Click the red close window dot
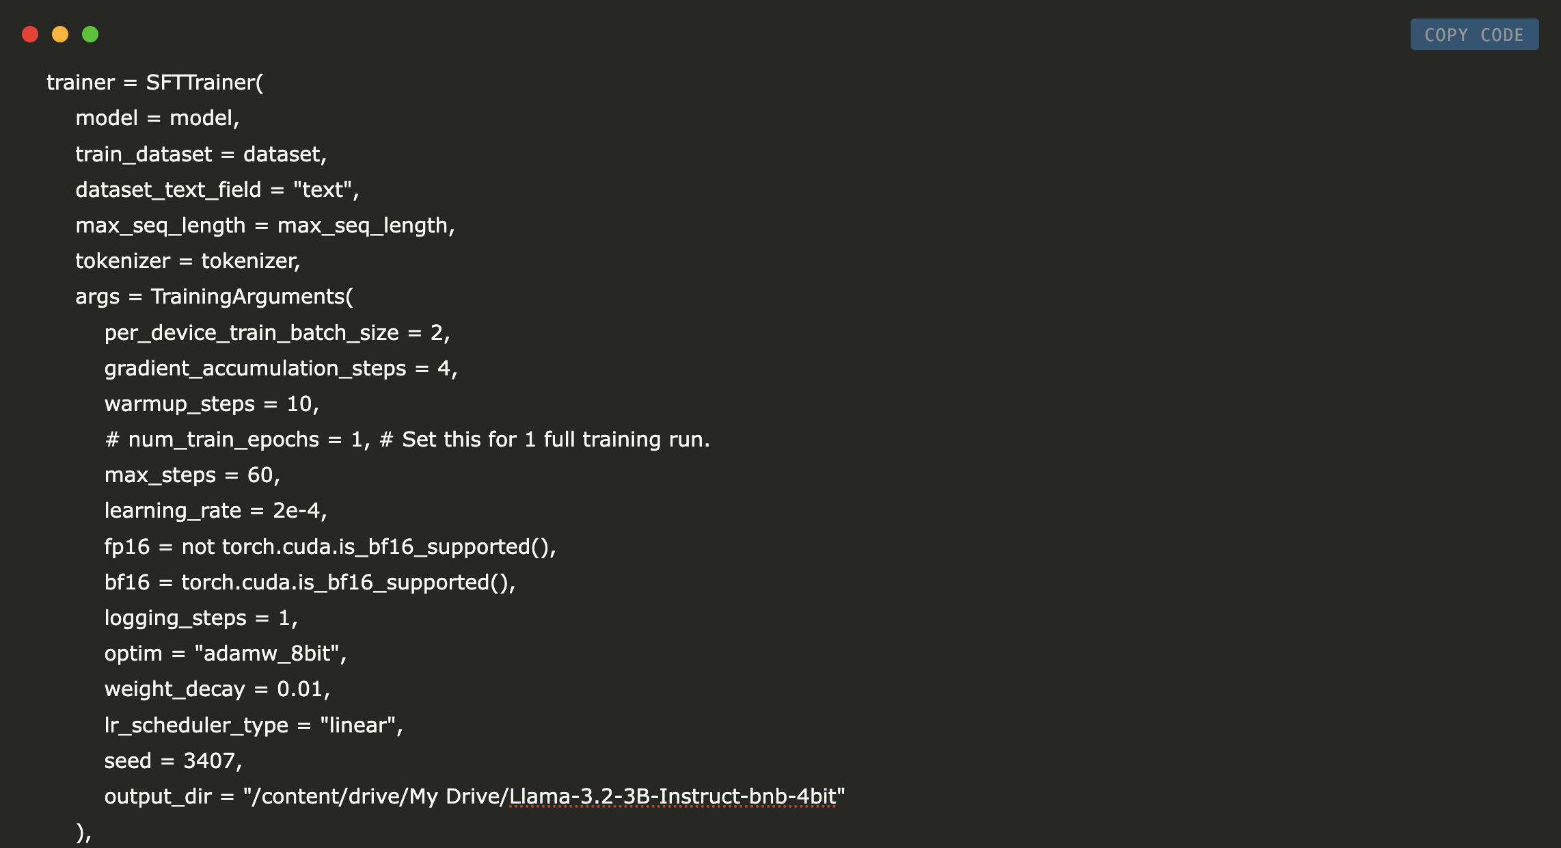 click(x=30, y=34)
